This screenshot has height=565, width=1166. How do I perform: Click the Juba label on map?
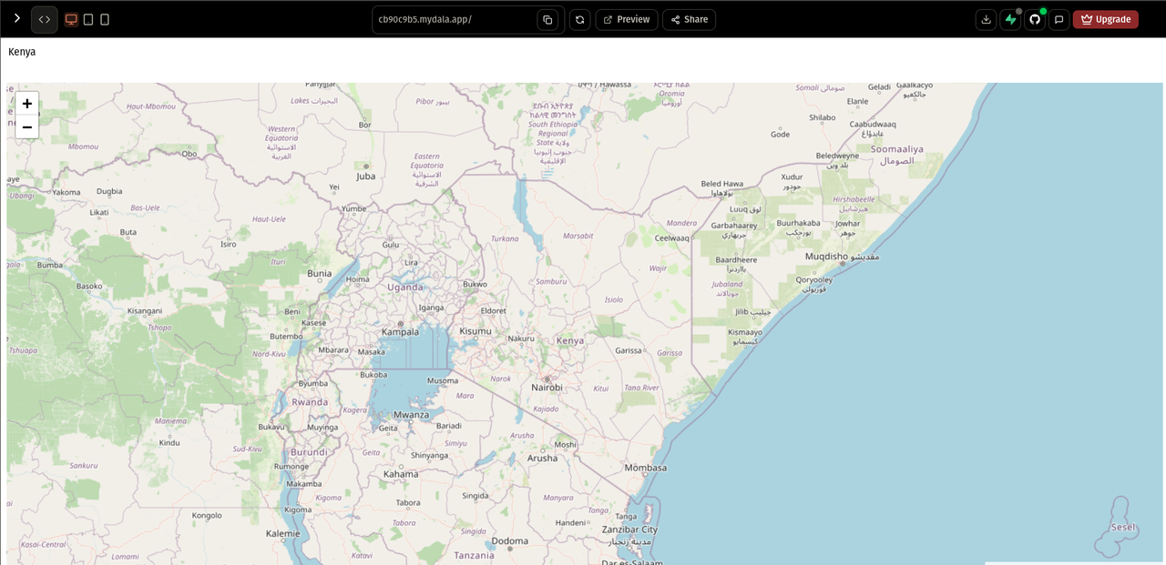(365, 177)
